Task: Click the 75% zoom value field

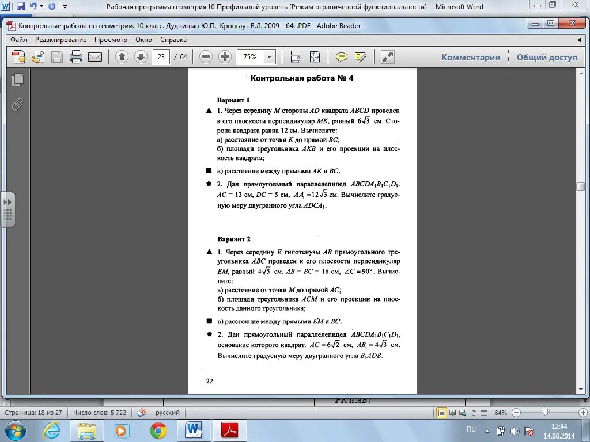Action: (x=250, y=57)
